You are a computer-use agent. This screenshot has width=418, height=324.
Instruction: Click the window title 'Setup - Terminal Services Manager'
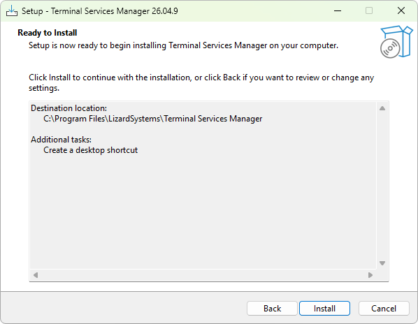pyautogui.click(x=100, y=11)
